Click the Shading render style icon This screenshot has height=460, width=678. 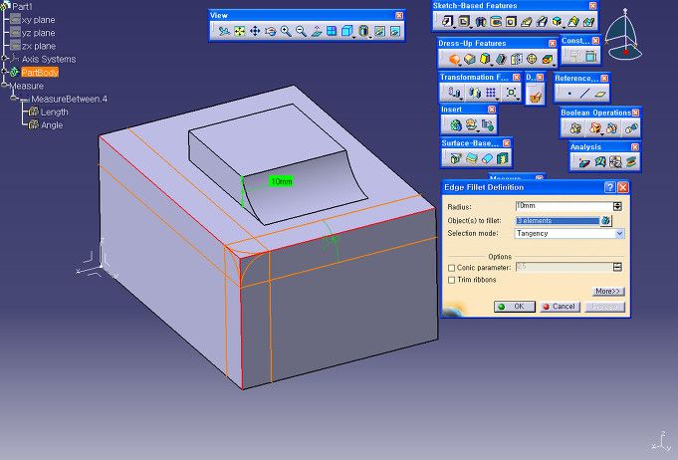point(363,31)
